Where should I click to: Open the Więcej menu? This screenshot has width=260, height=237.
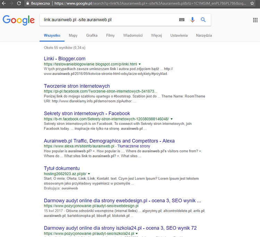(156, 35)
